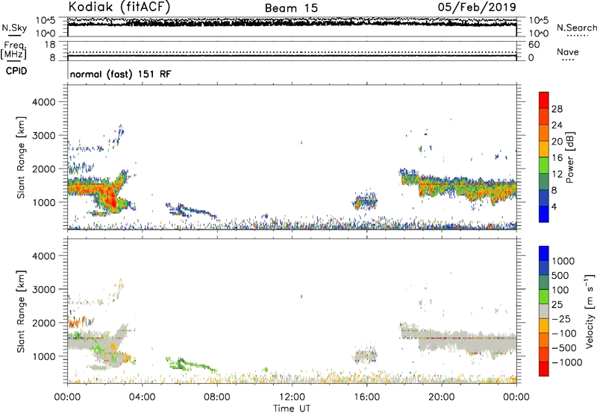The height and width of the screenshot is (413, 597).
Task: Click the dotted line sample under 'Nave'
Action: coord(568,60)
